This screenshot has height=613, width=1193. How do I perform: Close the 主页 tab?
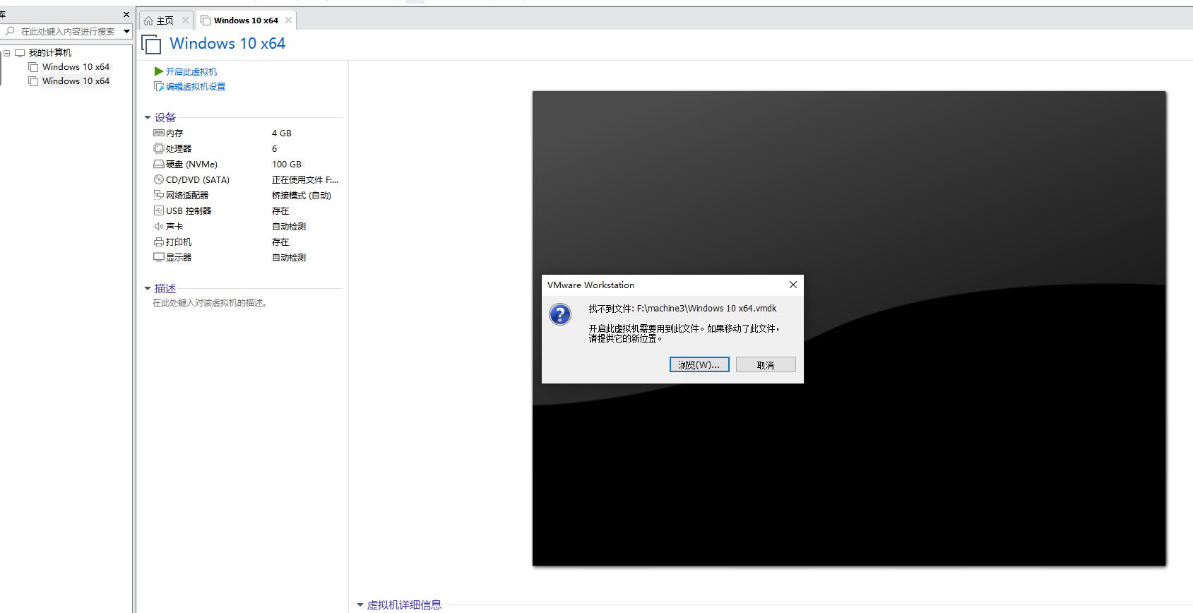pos(185,20)
